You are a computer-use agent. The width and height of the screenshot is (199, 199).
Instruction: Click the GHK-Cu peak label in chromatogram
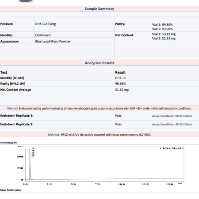33,152
